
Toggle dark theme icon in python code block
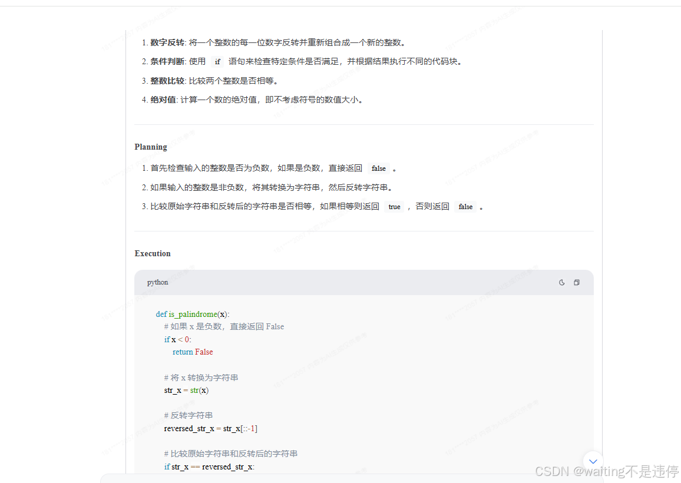coord(561,282)
